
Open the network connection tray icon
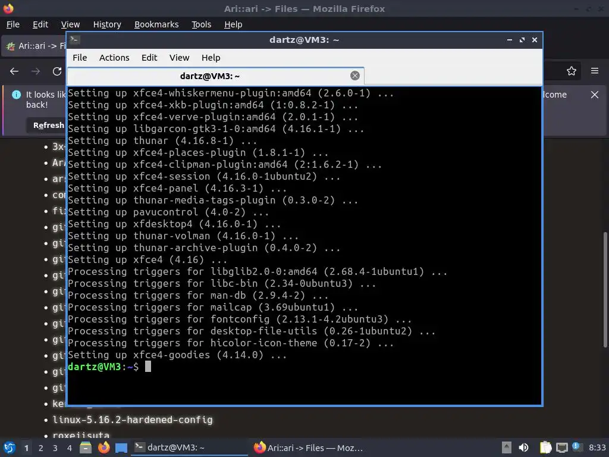(561, 447)
